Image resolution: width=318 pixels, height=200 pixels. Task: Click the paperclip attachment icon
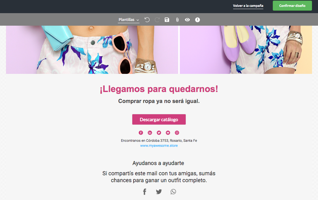177,20
